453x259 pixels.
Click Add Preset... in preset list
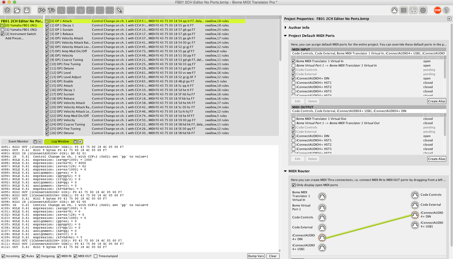click(14, 38)
